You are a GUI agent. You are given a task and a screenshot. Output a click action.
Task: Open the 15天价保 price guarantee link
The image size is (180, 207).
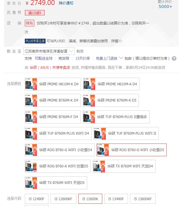82,58
